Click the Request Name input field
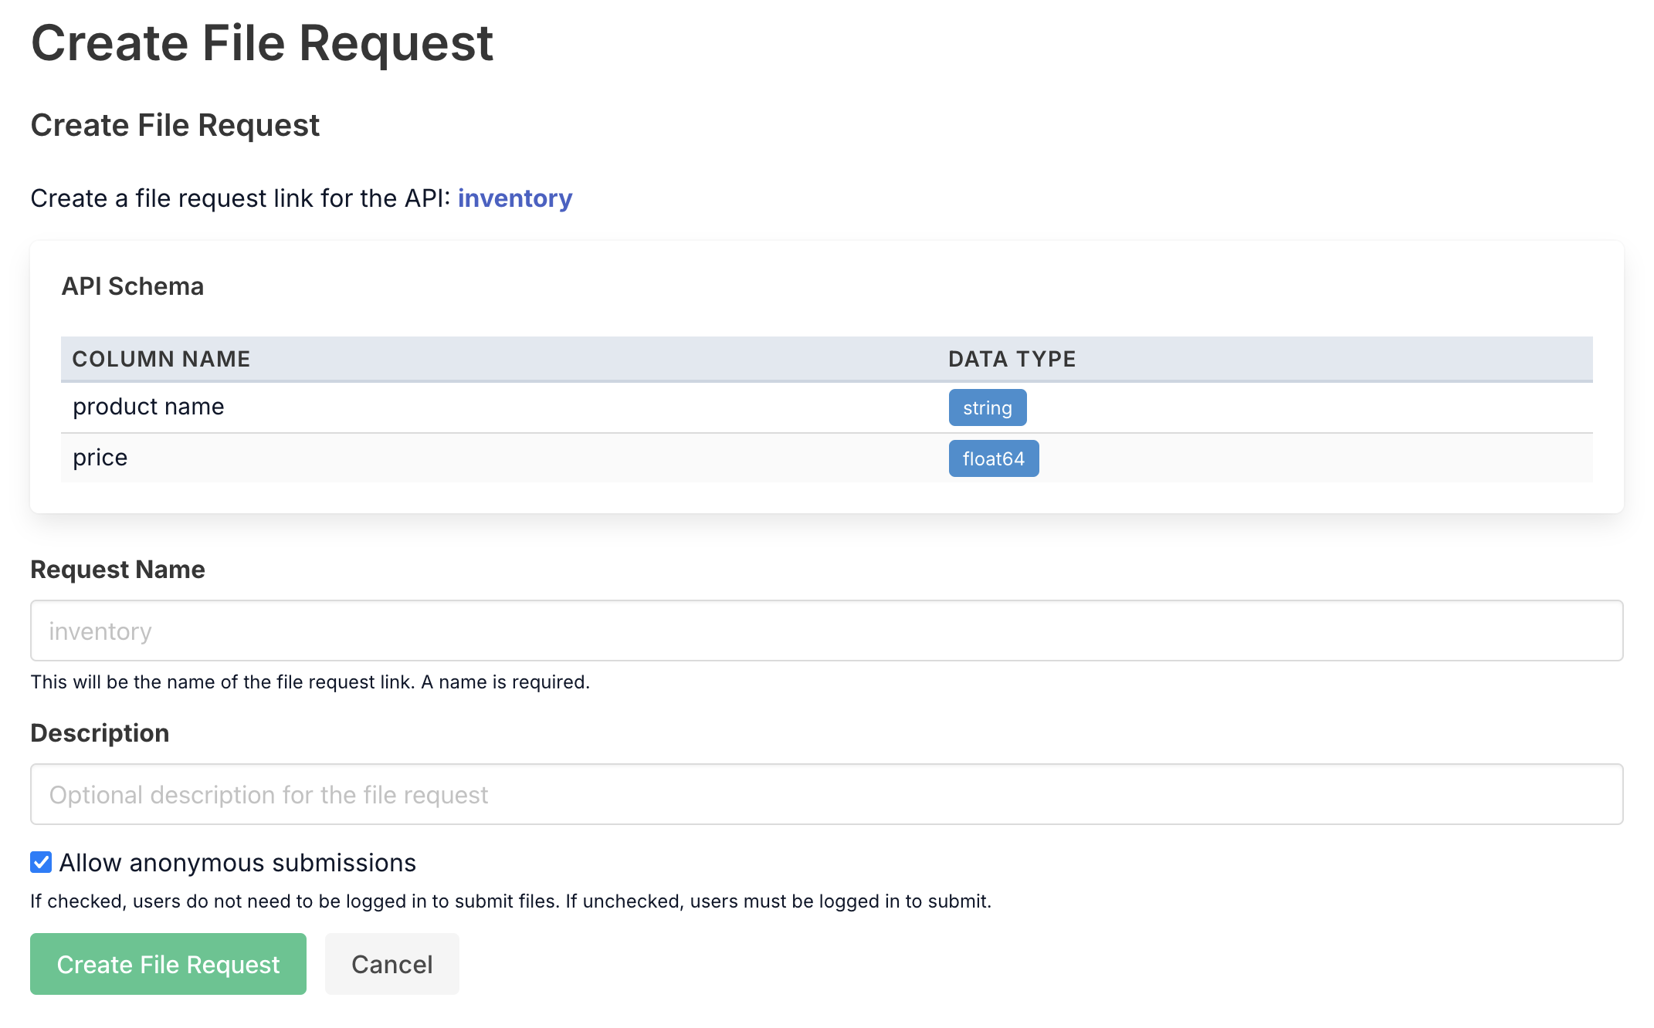 point(826,631)
